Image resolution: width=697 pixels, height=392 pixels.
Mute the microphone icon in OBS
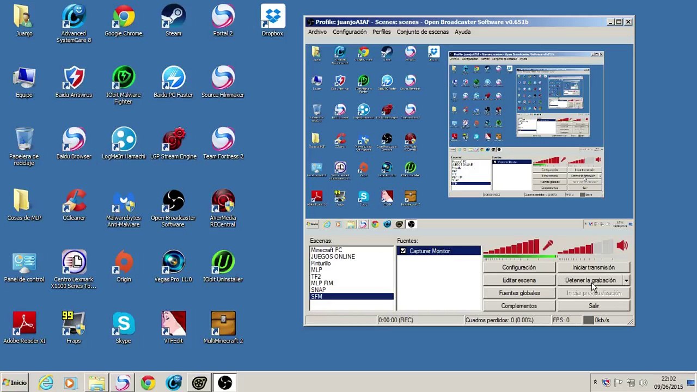pyautogui.click(x=548, y=246)
